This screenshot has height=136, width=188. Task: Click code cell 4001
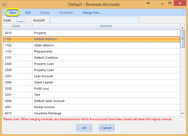17,107
